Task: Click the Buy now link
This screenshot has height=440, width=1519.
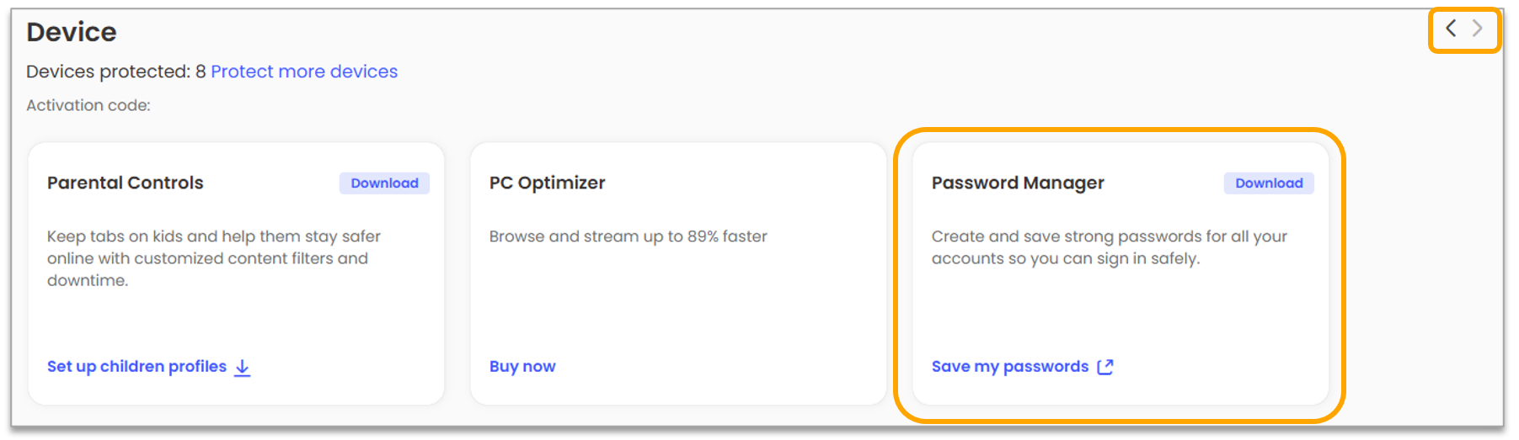Action: click(x=522, y=367)
